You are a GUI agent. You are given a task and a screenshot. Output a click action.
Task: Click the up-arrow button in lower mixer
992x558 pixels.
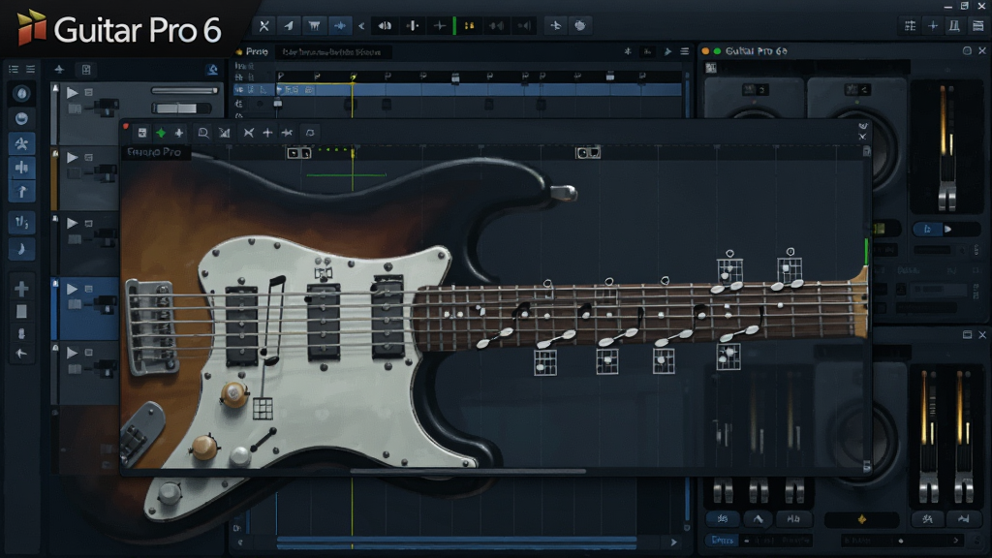758,519
